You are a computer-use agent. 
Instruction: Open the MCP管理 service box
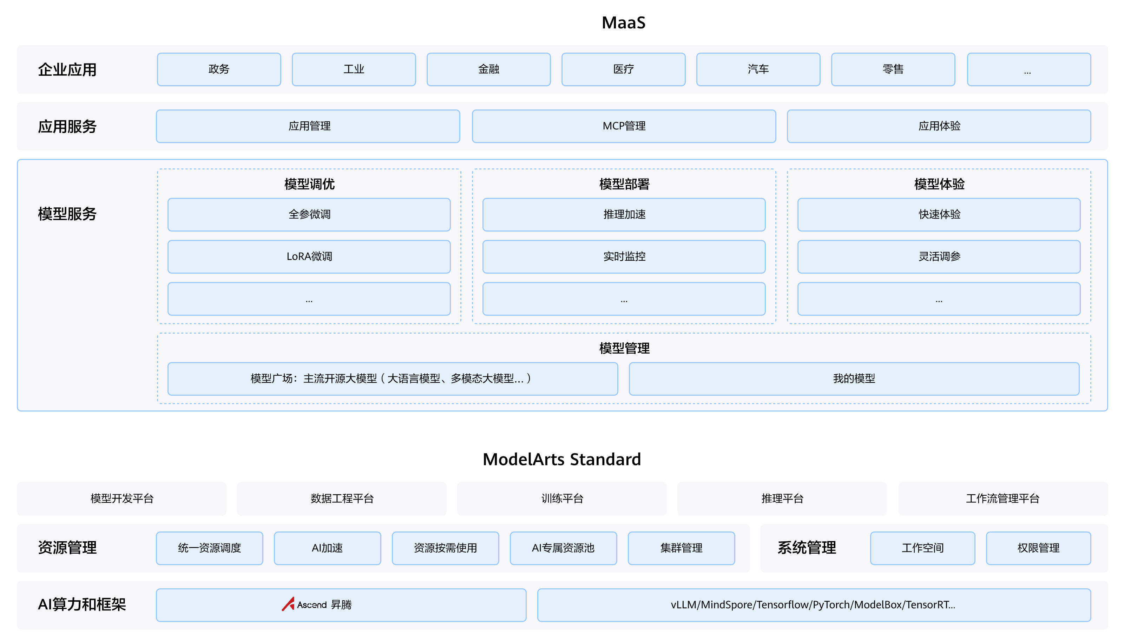(x=624, y=126)
